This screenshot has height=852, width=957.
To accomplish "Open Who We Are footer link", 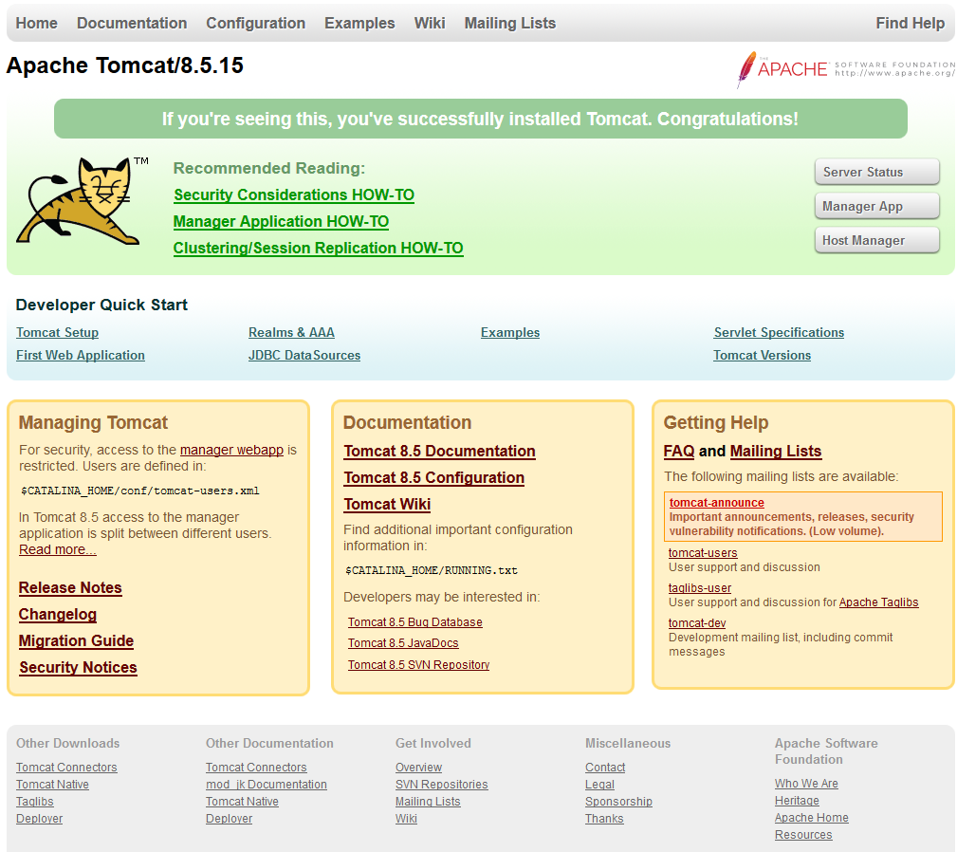I will pos(806,783).
